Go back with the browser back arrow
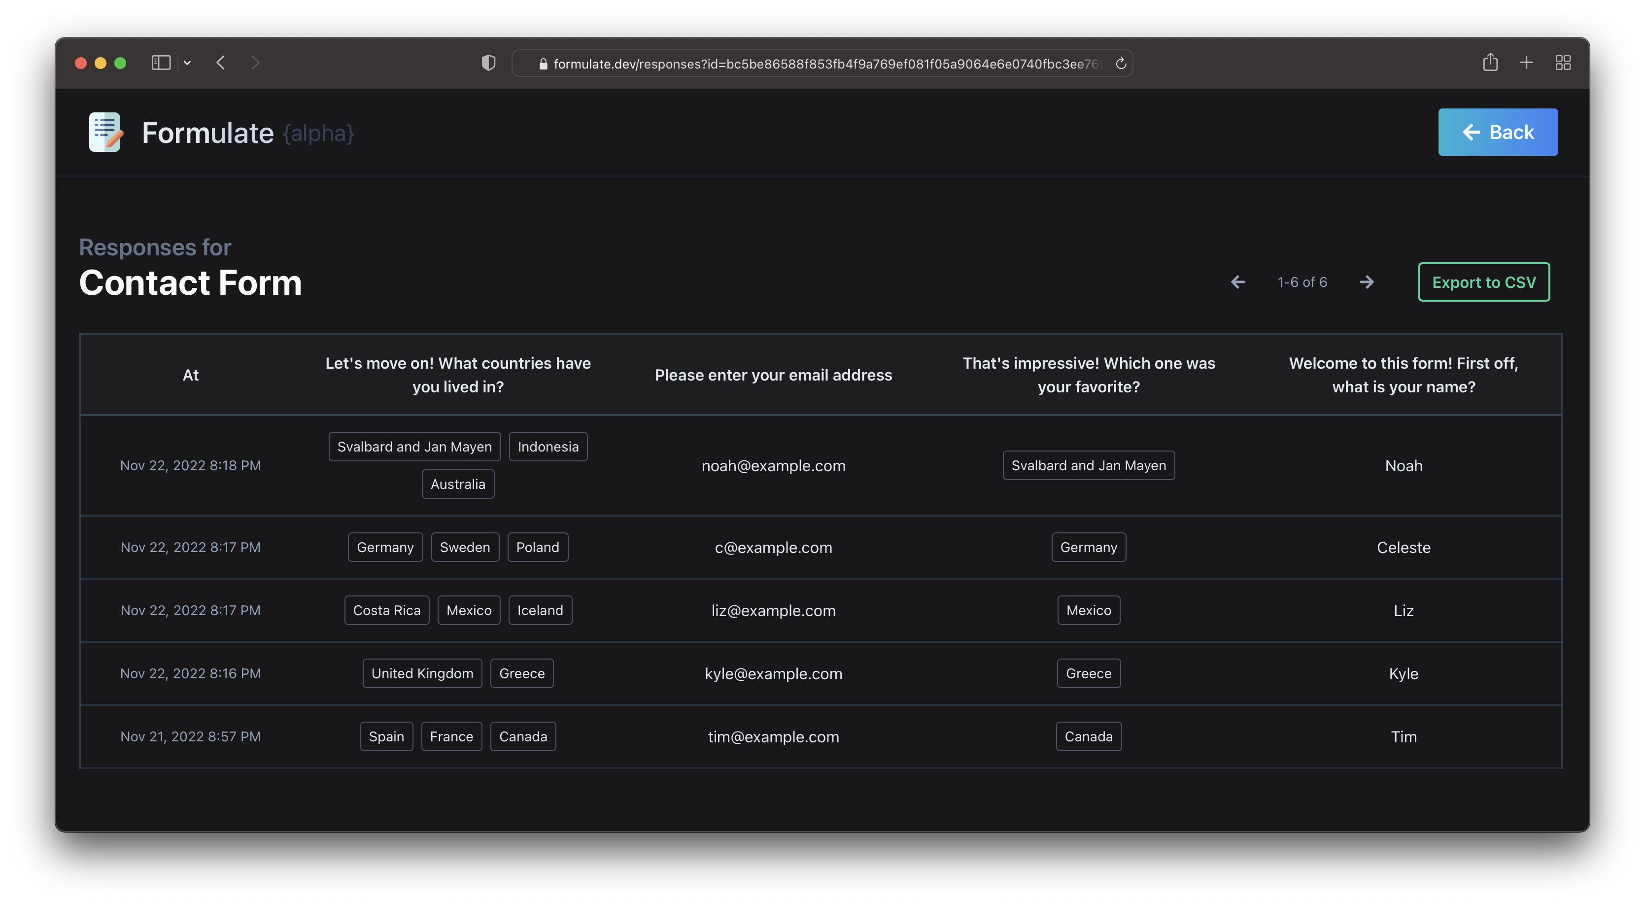The image size is (1645, 905). (221, 63)
